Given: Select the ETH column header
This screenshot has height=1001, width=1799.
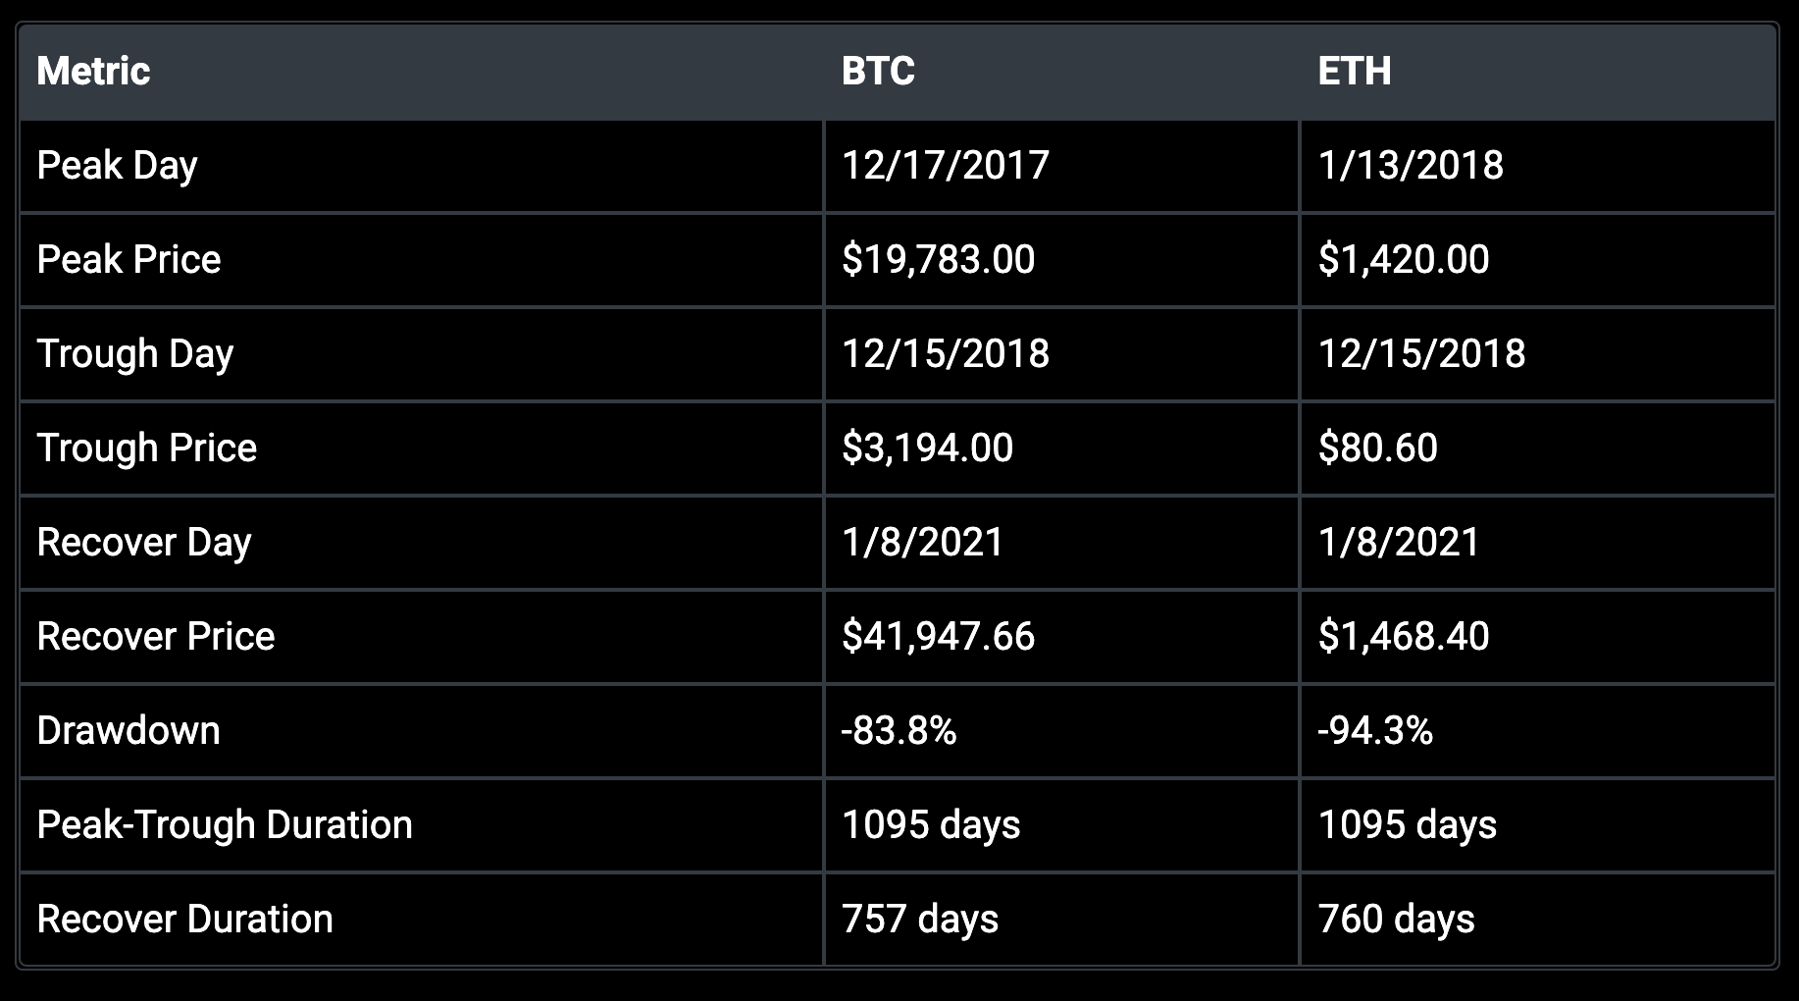Looking at the screenshot, I should [1354, 71].
